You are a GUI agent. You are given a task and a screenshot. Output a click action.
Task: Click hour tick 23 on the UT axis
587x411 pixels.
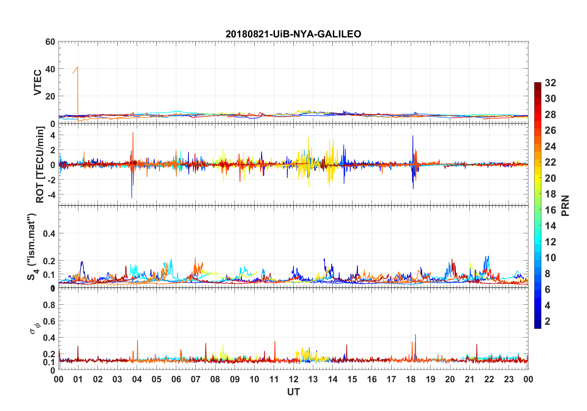coord(509,379)
